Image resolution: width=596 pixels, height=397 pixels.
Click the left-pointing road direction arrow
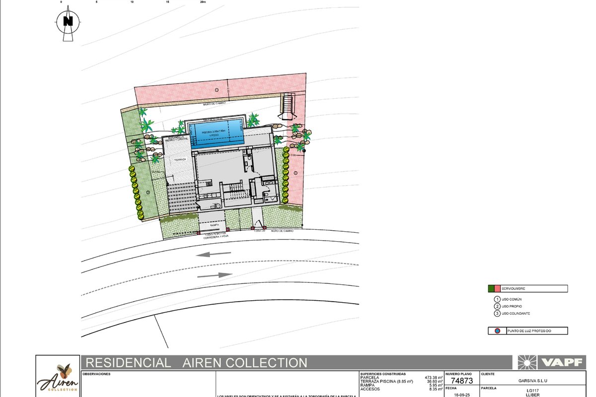[x=214, y=255]
